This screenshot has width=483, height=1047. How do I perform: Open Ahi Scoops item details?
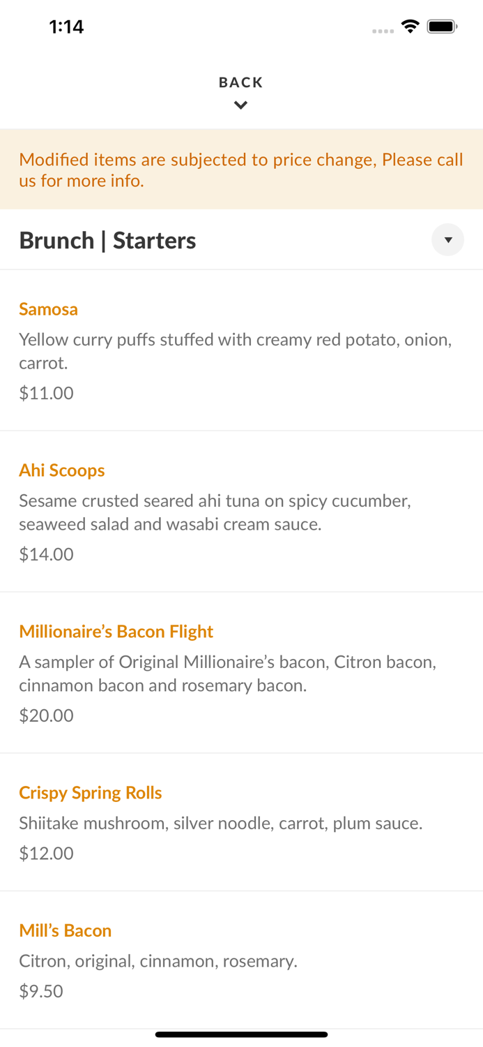[x=61, y=470]
